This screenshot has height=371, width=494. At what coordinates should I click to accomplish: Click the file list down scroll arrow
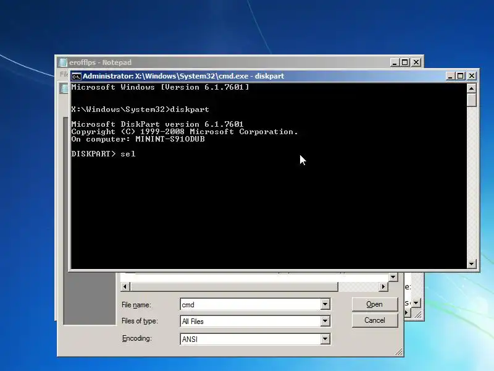pyautogui.click(x=393, y=277)
